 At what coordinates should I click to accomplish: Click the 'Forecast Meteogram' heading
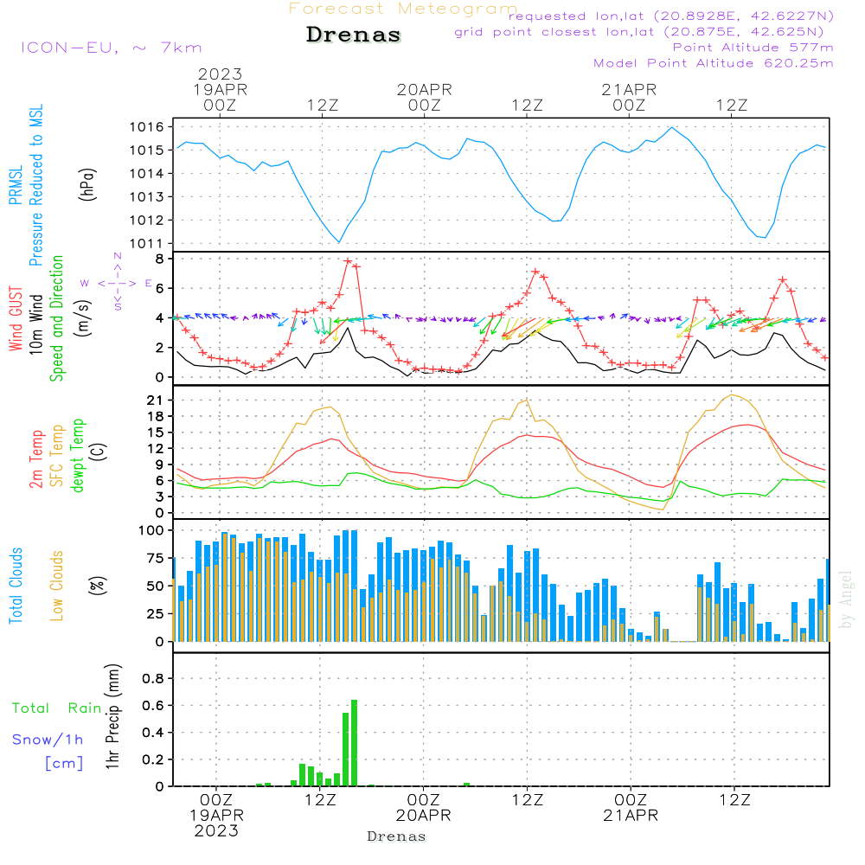click(x=403, y=9)
